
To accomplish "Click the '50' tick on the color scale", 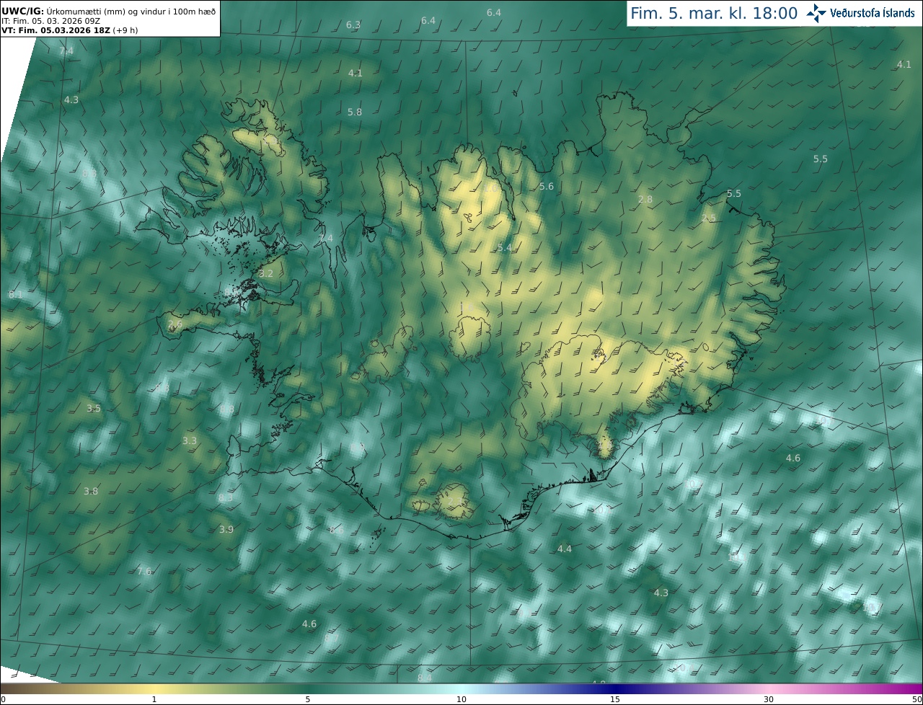I will 917,699.
